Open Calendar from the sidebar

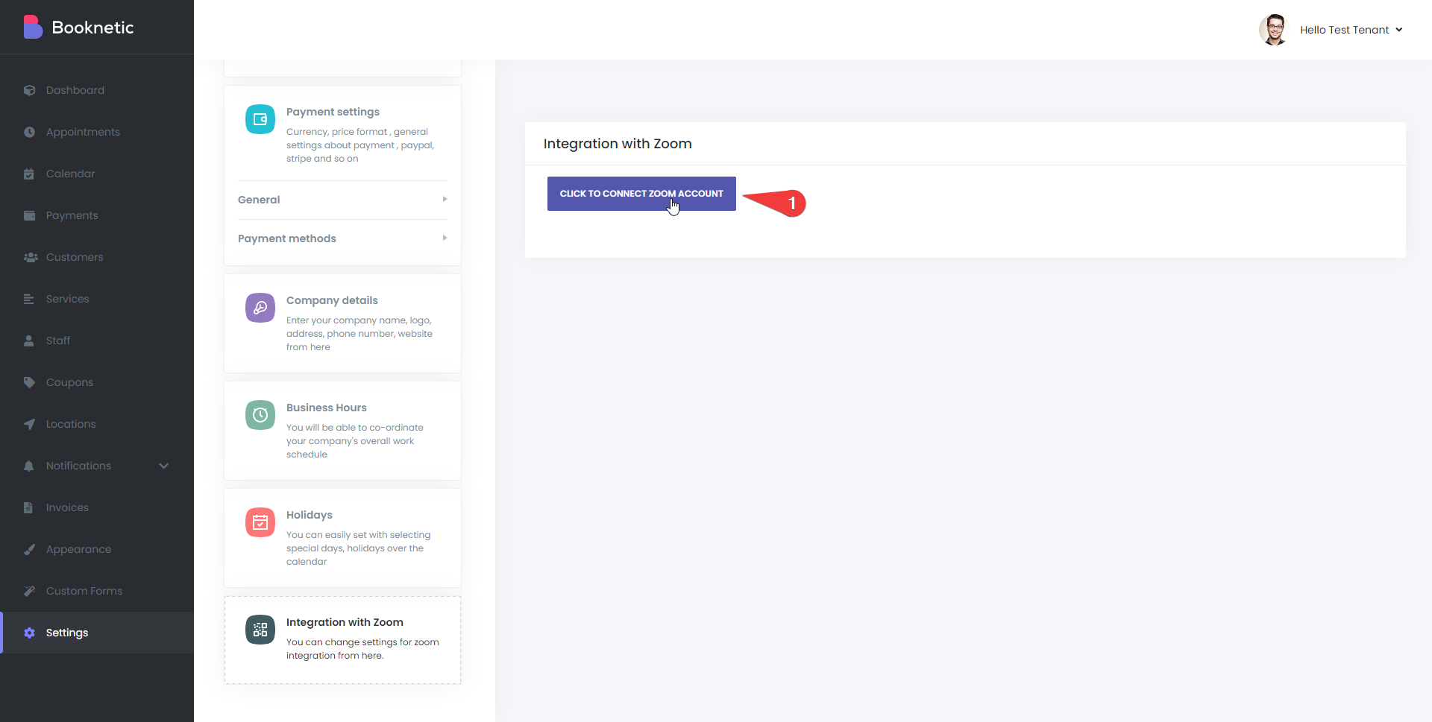point(97,174)
